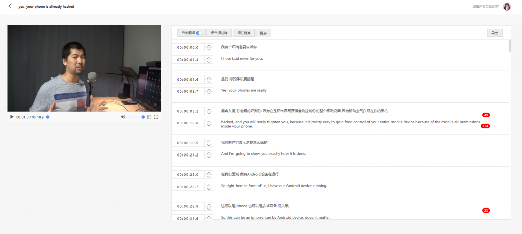
Task: Increase the 00:00:01.4 end time
Action: 208,58
